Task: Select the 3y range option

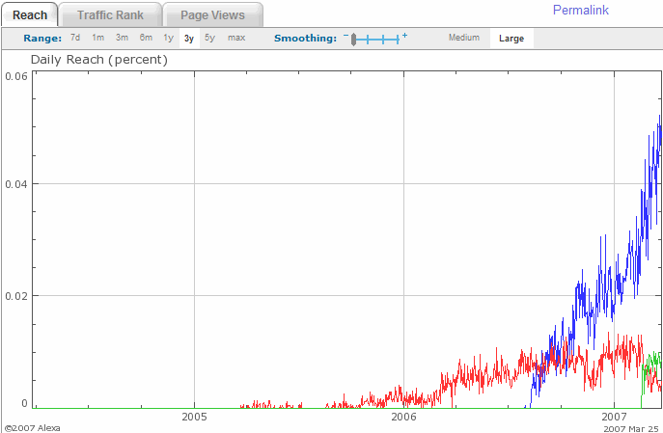Action: pos(189,39)
